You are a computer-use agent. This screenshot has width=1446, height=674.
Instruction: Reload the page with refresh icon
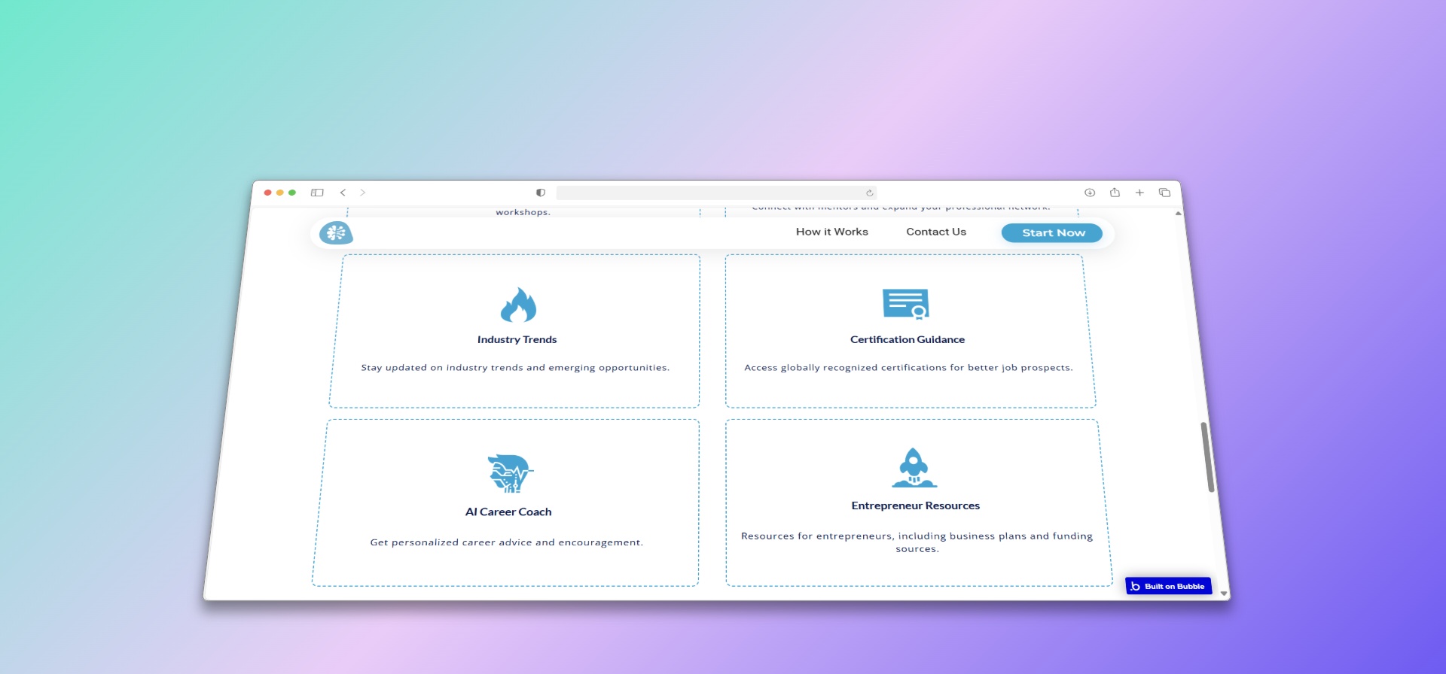[869, 193]
